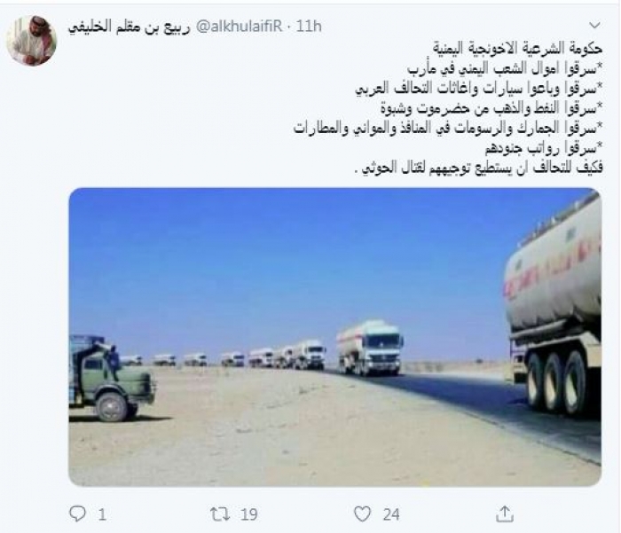The height and width of the screenshot is (533, 621).
Task: Click the reply speech bubble icon
Action: (x=77, y=513)
